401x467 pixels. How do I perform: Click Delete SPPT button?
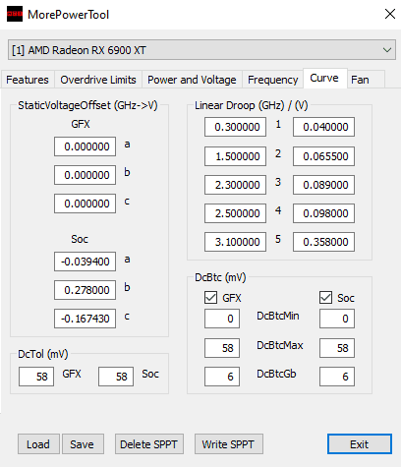pyautogui.click(x=149, y=444)
